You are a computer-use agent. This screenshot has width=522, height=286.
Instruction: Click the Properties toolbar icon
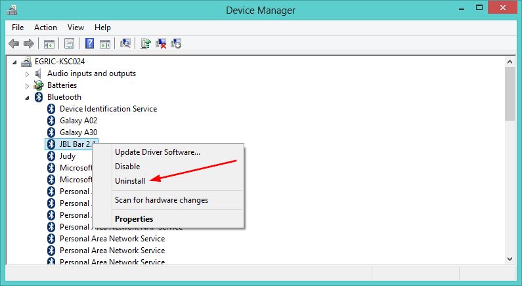[x=68, y=44]
